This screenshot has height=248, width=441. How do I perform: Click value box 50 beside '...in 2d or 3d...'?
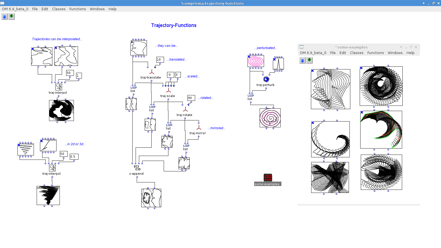(x=63, y=154)
